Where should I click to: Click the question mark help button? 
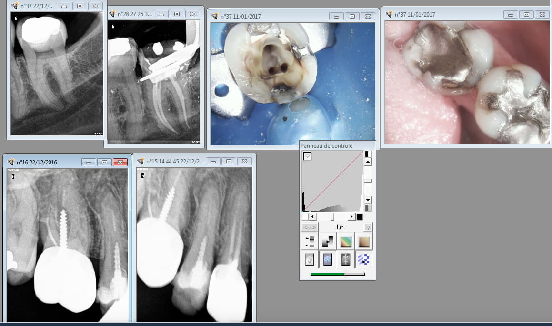[x=368, y=227]
